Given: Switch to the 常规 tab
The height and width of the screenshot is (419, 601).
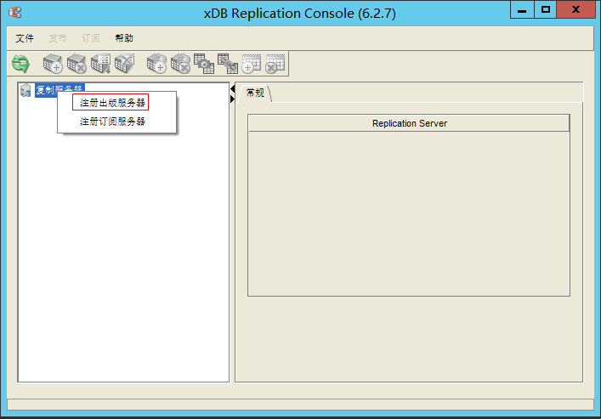Looking at the screenshot, I should (x=255, y=93).
